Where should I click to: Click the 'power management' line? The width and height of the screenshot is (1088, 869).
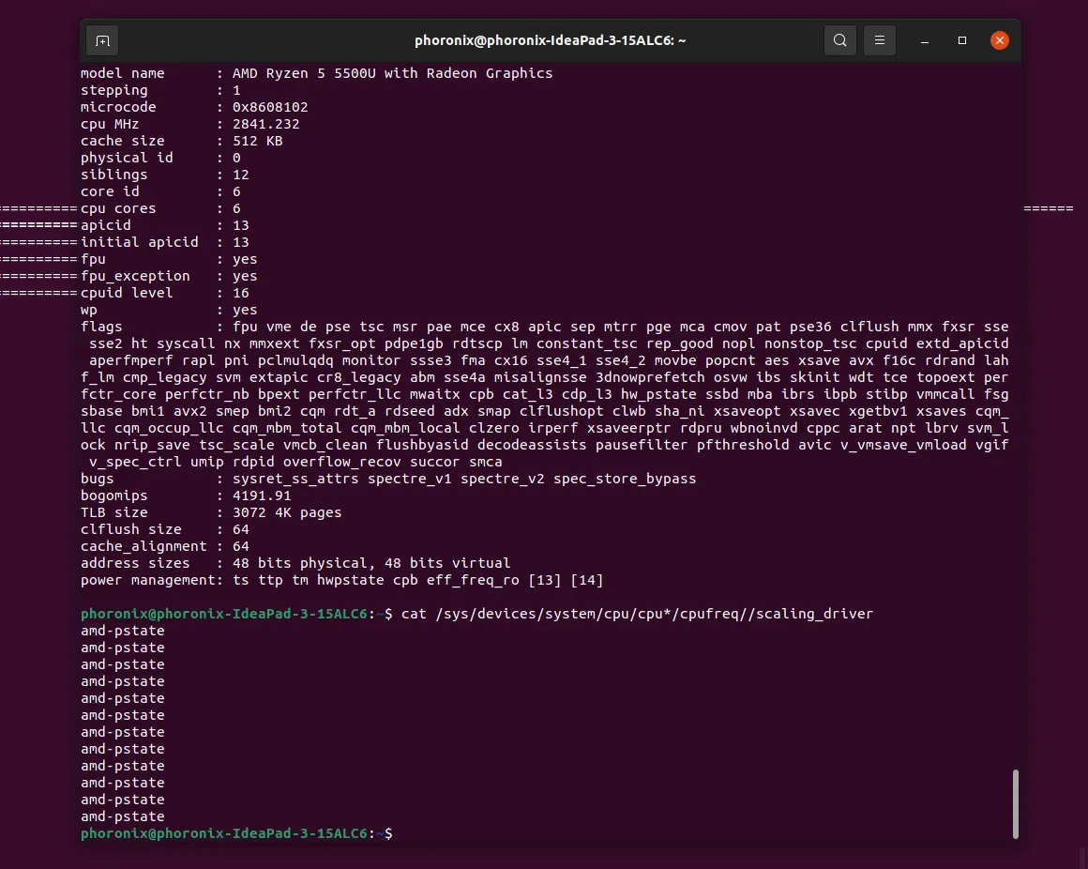click(x=341, y=580)
